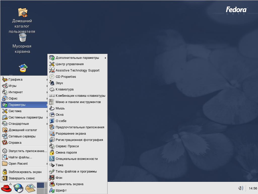Open the Red Hat main menu icon
The image size is (258, 194).
coord(6,188)
